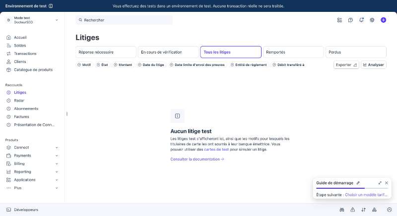Click the Rechercher search field
The image size is (397, 216).
point(124,20)
